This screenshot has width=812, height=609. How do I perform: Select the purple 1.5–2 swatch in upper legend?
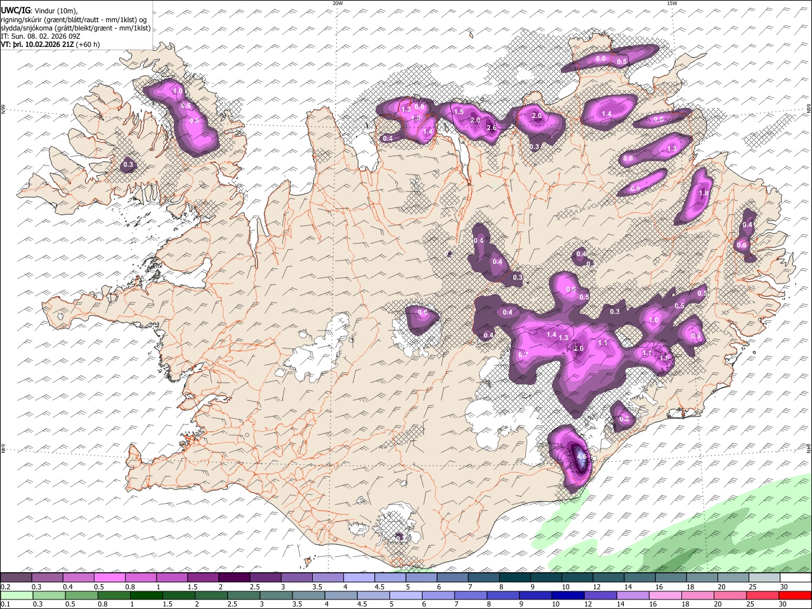tap(203, 578)
